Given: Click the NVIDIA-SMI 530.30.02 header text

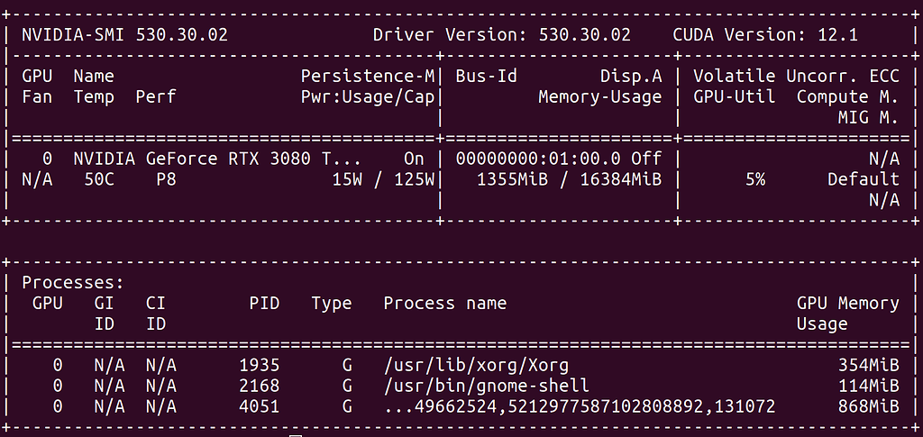Looking at the screenshot, I should [x=124, y=35].
